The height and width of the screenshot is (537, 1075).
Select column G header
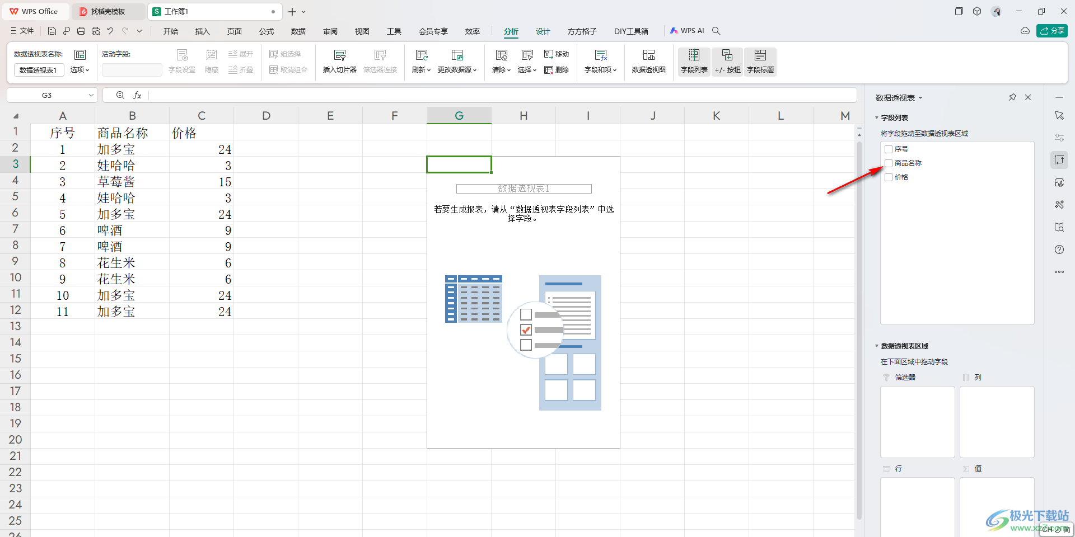[459, 116]
